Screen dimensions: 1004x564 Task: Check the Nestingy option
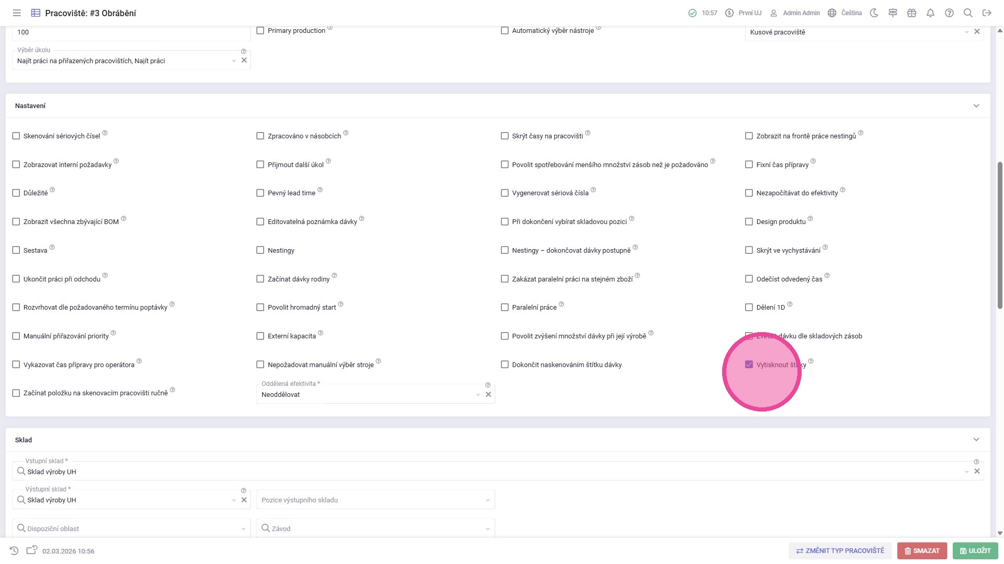[260, 250]
